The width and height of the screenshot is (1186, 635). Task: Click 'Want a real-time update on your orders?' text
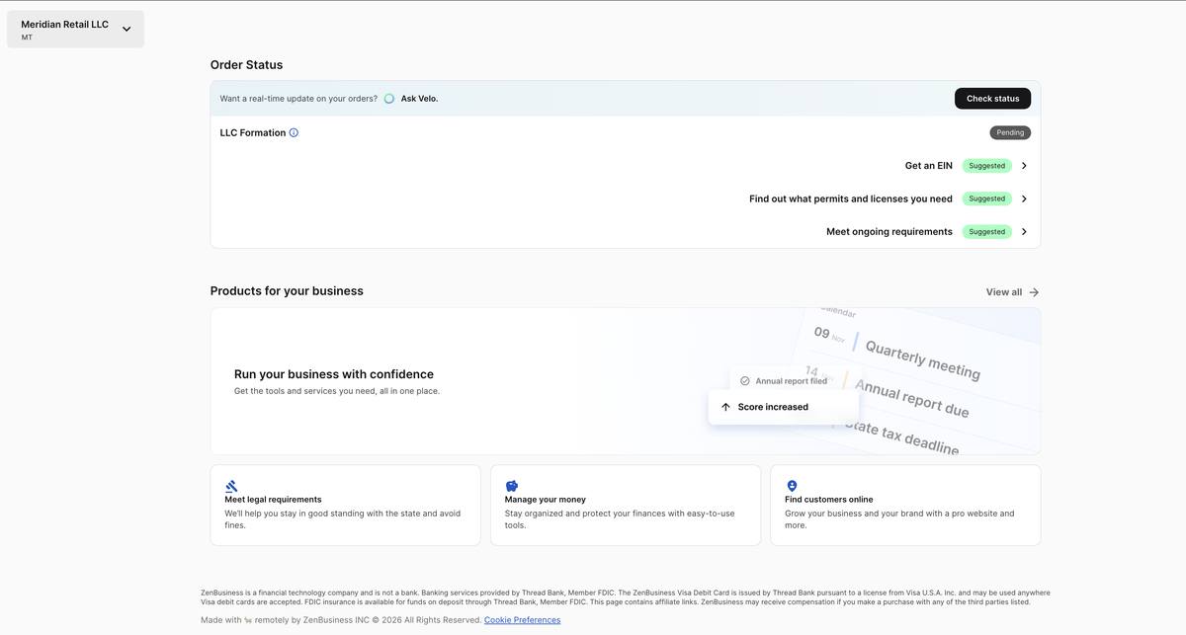point(298,99)
